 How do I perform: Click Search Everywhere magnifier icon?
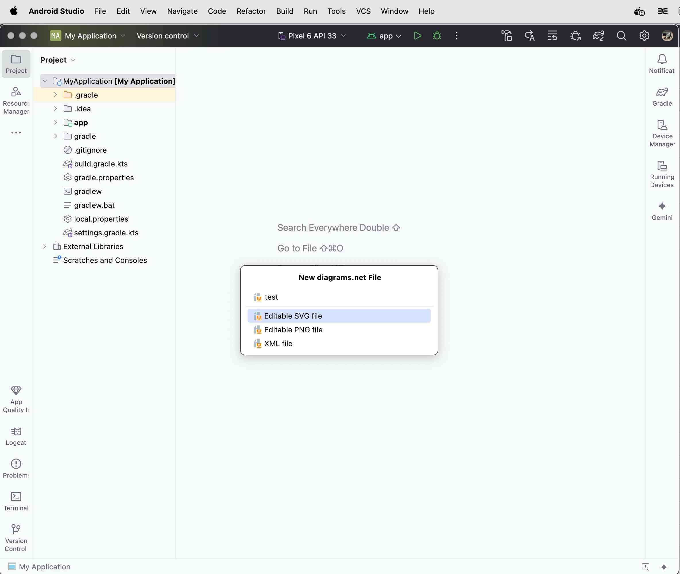(x=621, y=36)
